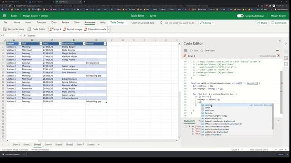Click Workbook Statistics in status bar

pos(40,150)
